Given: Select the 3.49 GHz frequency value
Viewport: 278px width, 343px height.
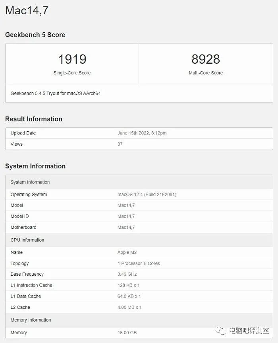Looking at the screenshot, I should 127,274.
